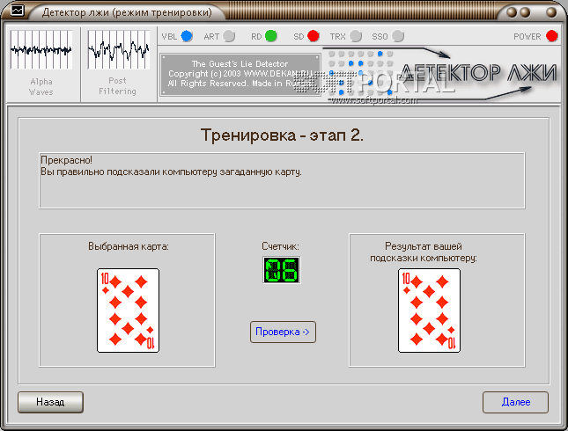Screen dimensions: 568x431
Task: Go back with the Назад button
Action: click(x=50, y=402)
